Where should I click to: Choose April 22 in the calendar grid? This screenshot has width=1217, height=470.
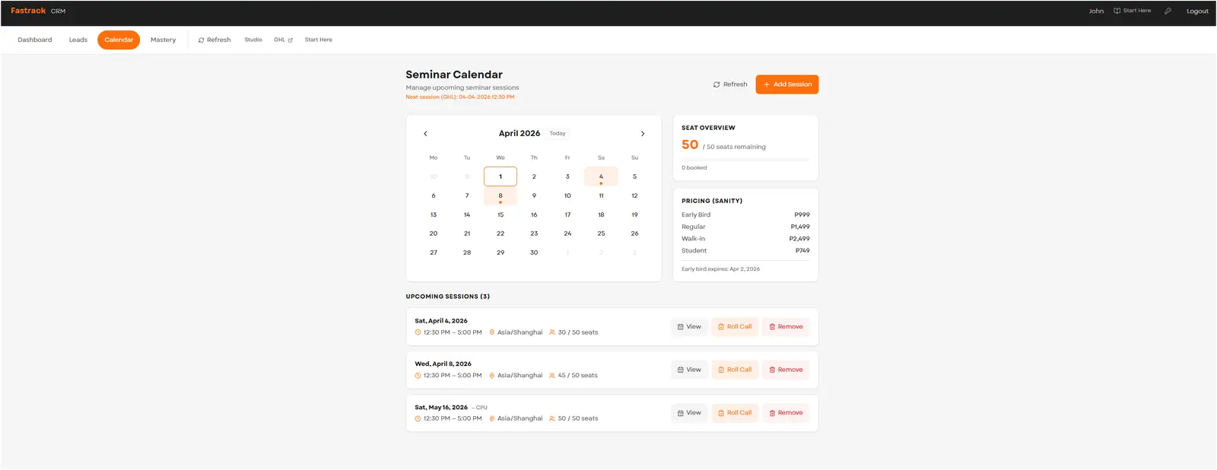pos(500,233)
